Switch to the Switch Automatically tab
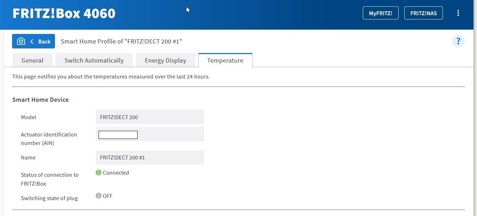 [94, 60]
